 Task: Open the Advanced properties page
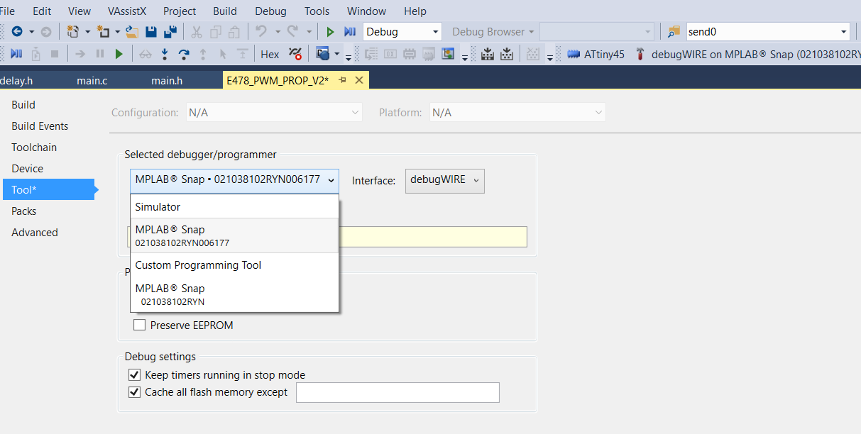click(35, 233)
